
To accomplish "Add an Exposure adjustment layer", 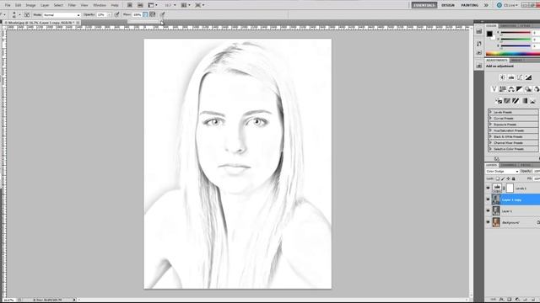I will (x=528, y=77).
